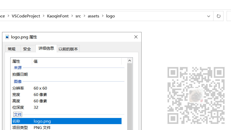Click the highlighted 名称 logo.png row
The width and height of the screenshot is (231, 130).
click(x=67, y=121)
